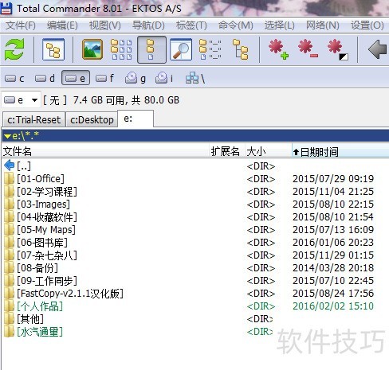Click the free space text 7.4 GB 可用
This screenshot has width=389, height=370.
99,100
